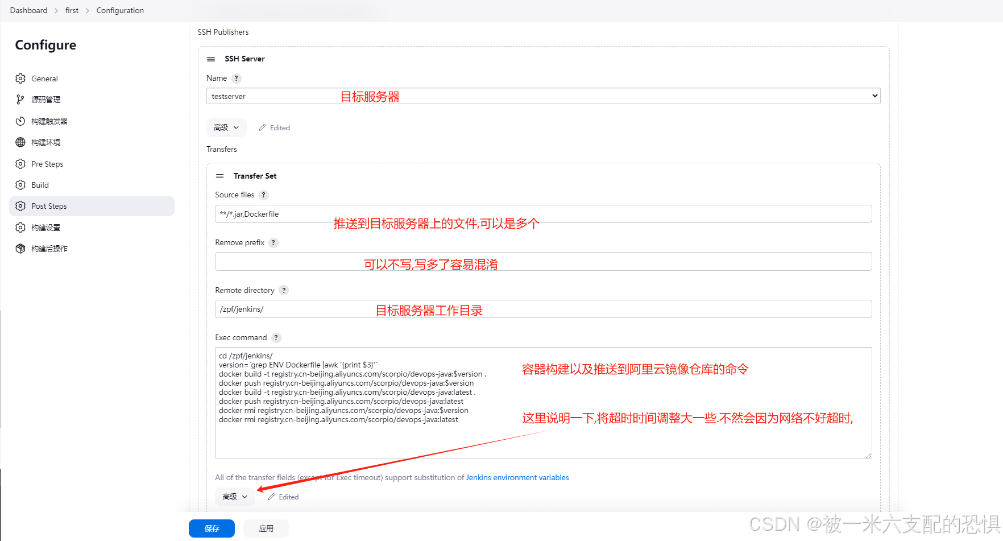Click the Build gear icon
The image size is (1003, 541).
20,185
